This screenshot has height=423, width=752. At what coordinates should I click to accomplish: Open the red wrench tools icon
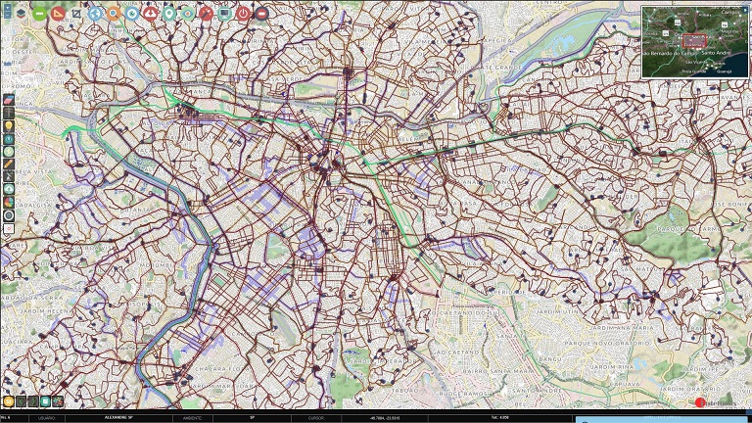coord(207,15)
